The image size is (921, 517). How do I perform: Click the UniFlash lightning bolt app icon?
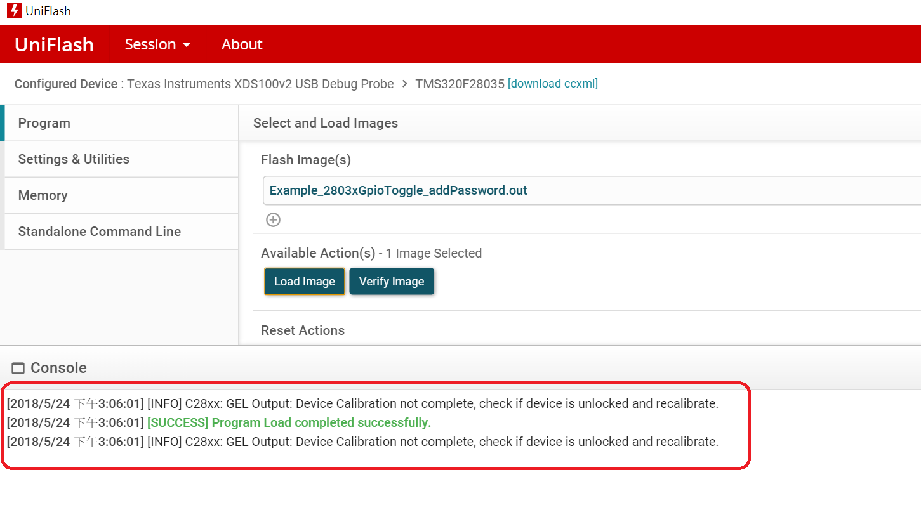(13, 11)
